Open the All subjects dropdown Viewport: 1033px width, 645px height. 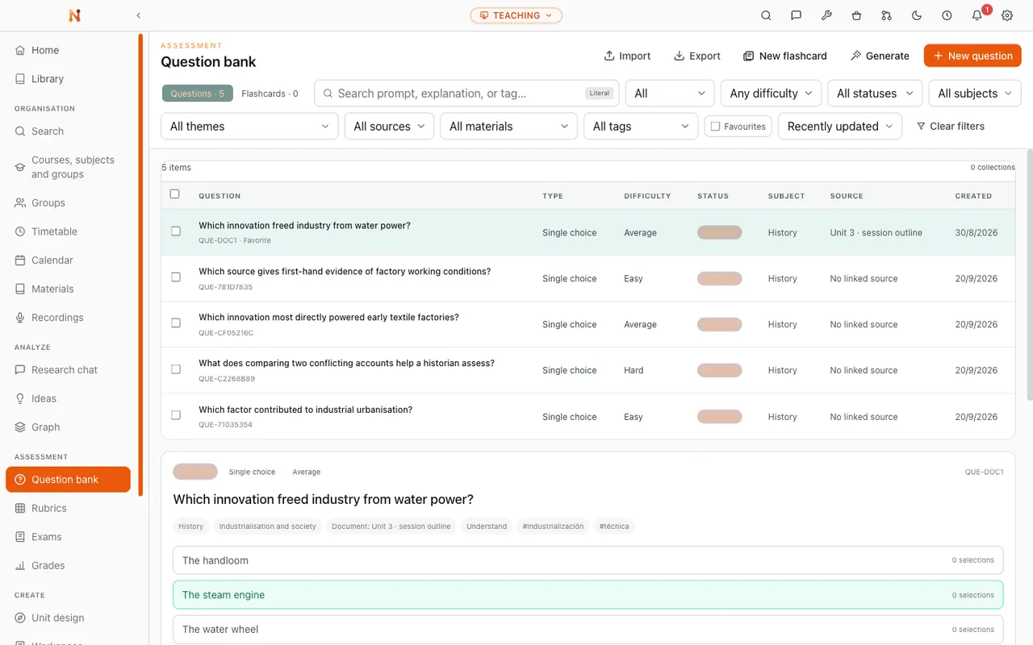click(x=975, y=94)
